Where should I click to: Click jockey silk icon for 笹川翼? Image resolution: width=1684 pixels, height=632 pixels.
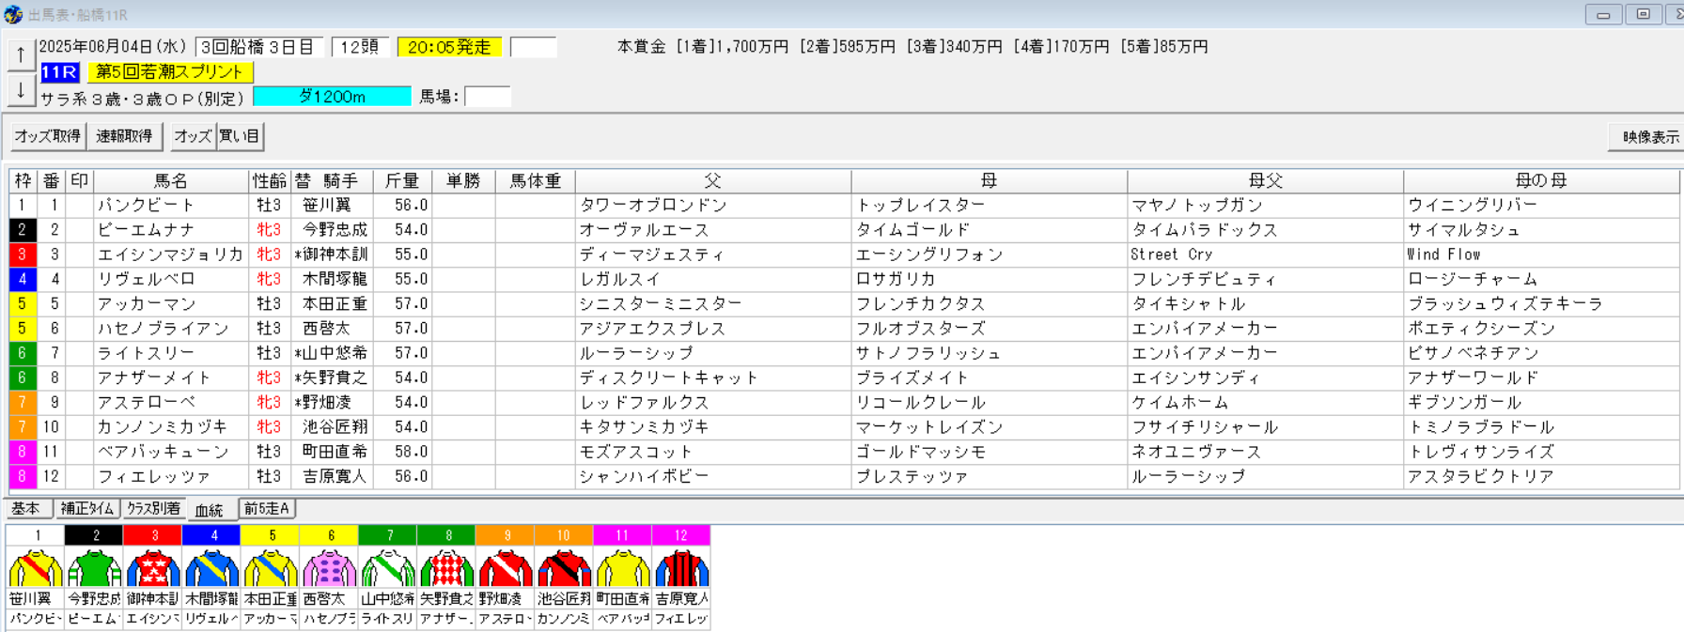click(36, 568)
